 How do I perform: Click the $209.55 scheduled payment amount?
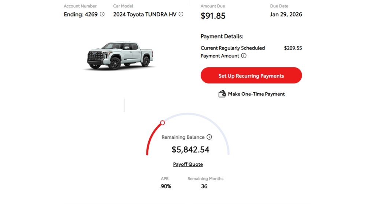293,48
